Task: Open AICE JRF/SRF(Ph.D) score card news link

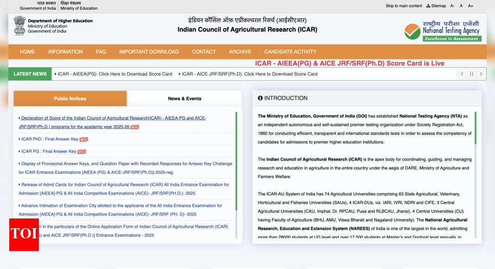Action: (x=248, y=74)
